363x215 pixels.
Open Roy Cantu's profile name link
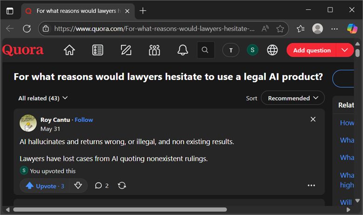pyautogui.click(x=55, y=120)
